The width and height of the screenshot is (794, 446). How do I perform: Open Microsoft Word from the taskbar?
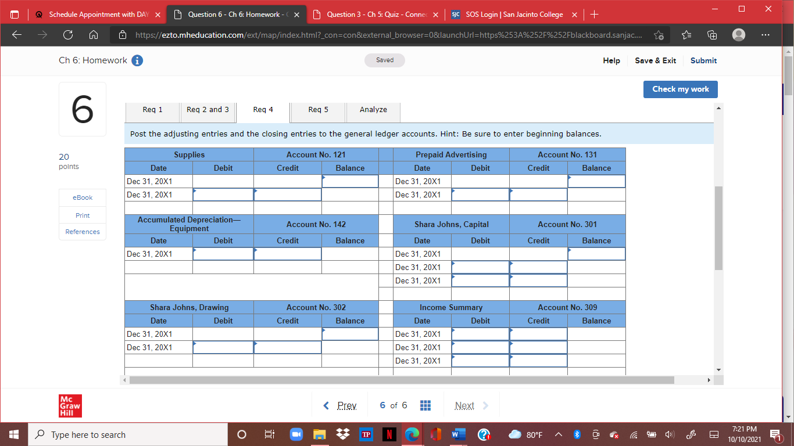click(459, 434)
